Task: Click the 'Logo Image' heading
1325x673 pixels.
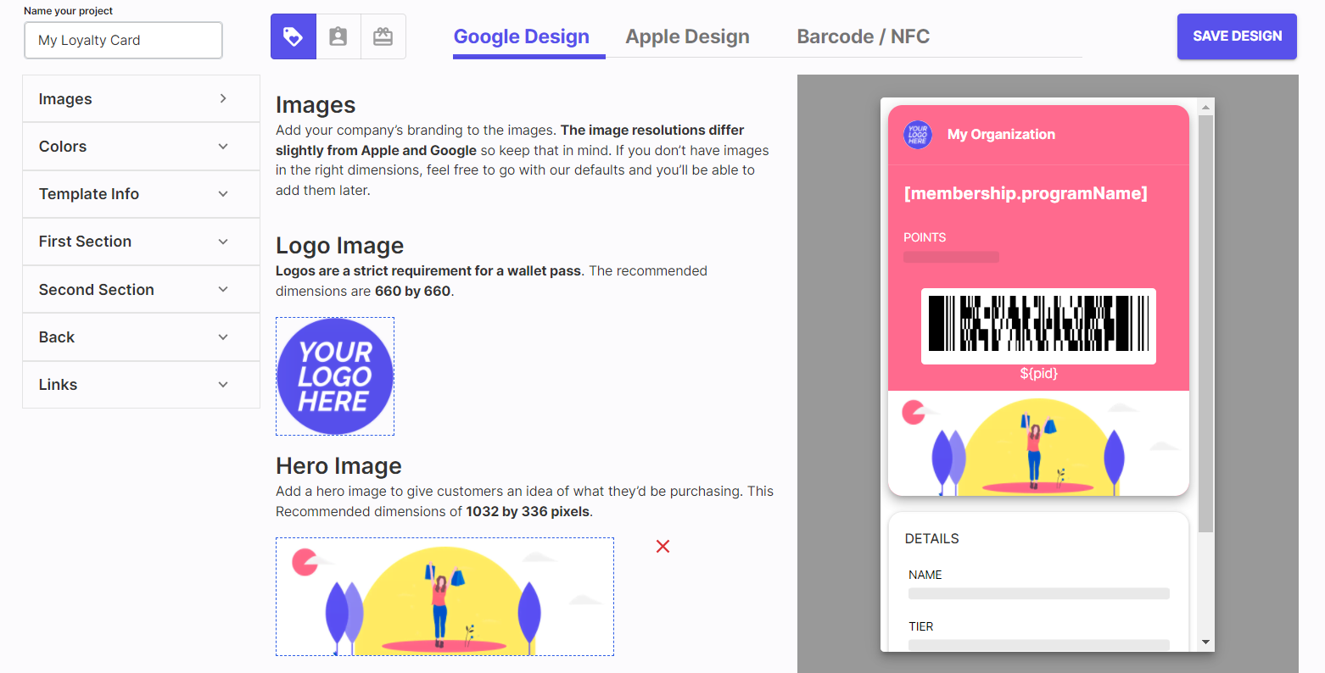Action: [x=340, y=246]
